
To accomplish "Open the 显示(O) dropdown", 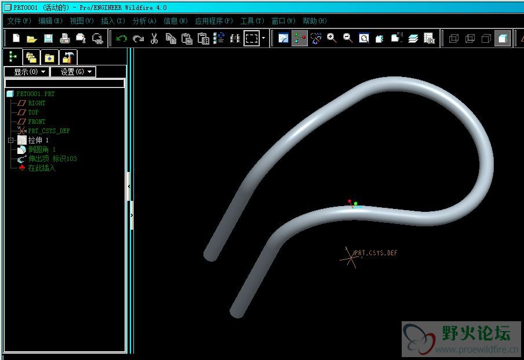I will pos(27,72).
